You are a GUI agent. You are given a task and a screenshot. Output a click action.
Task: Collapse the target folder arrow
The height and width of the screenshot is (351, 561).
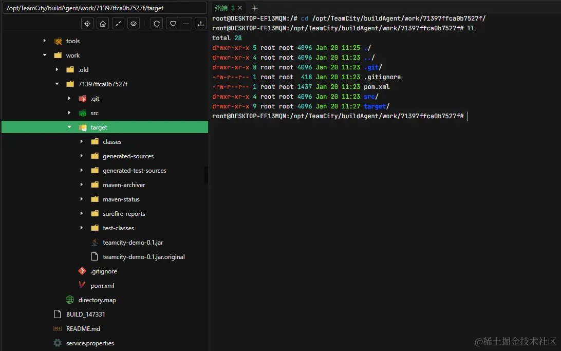69,127
